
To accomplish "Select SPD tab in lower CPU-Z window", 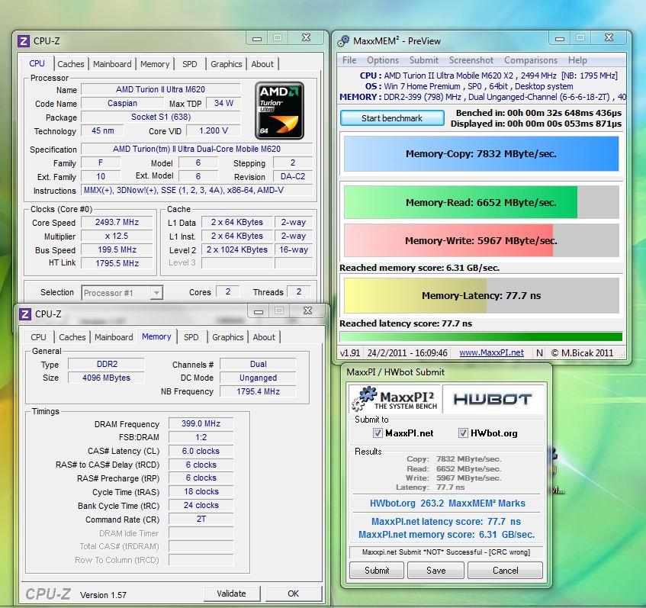I will [191, 337].
